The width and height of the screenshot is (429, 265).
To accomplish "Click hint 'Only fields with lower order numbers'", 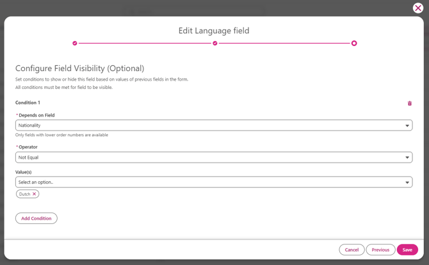I will pyautogui.click(x=61, y=135).
